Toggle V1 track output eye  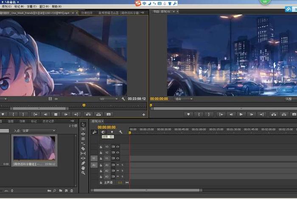(x=118, y=158)
